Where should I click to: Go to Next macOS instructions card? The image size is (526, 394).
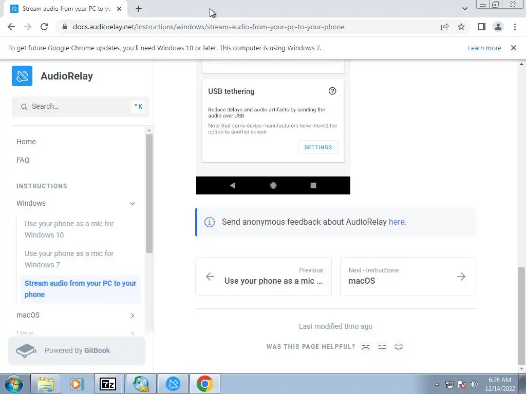[x=408, y=277]
